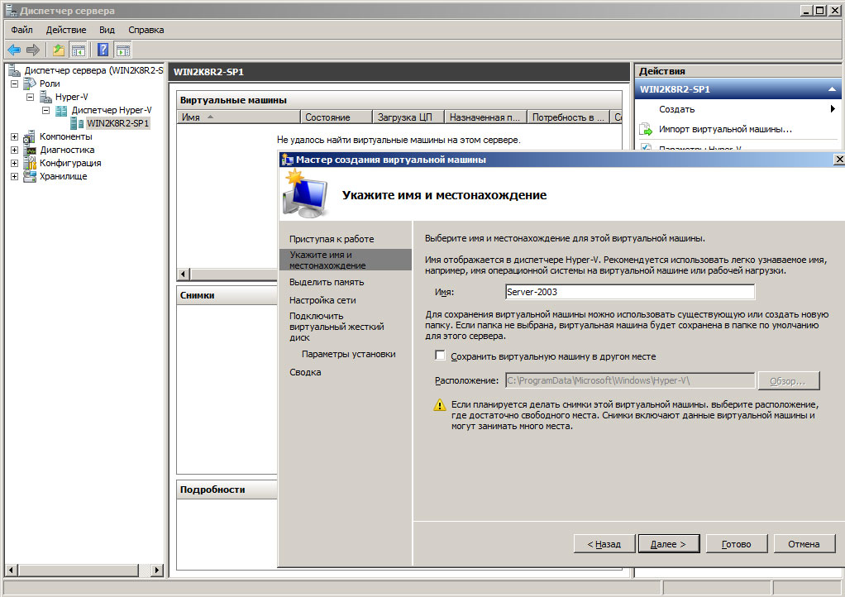The height and width of the screenshot is (597, 845).
Task: Click the Роли node icon in the tree
Action: pos(30,84)
